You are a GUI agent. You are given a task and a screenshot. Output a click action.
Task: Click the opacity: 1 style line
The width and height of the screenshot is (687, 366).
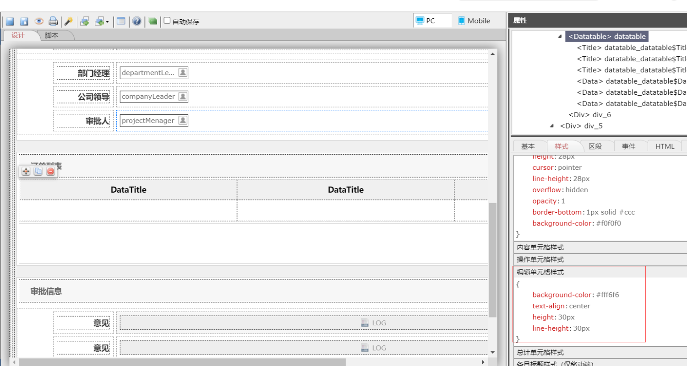pyautogui.click(x=549, y=201)
